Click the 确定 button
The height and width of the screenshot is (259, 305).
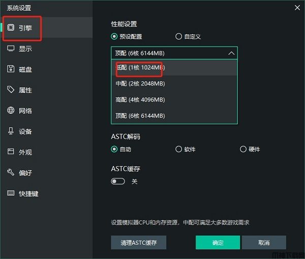218,243
